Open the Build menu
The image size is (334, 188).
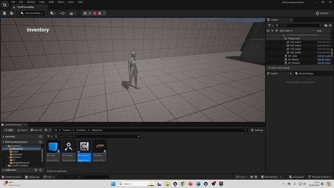tap(51, 2)
